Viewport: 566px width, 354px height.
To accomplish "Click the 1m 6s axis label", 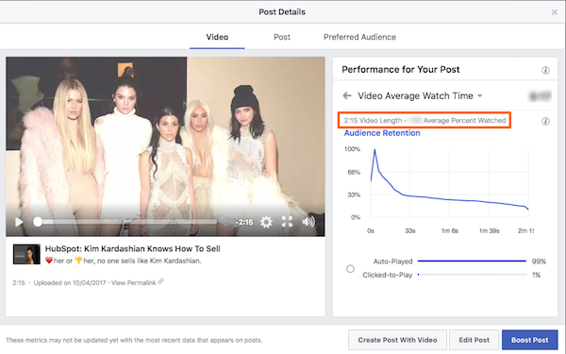I will [x=450, y=231].
